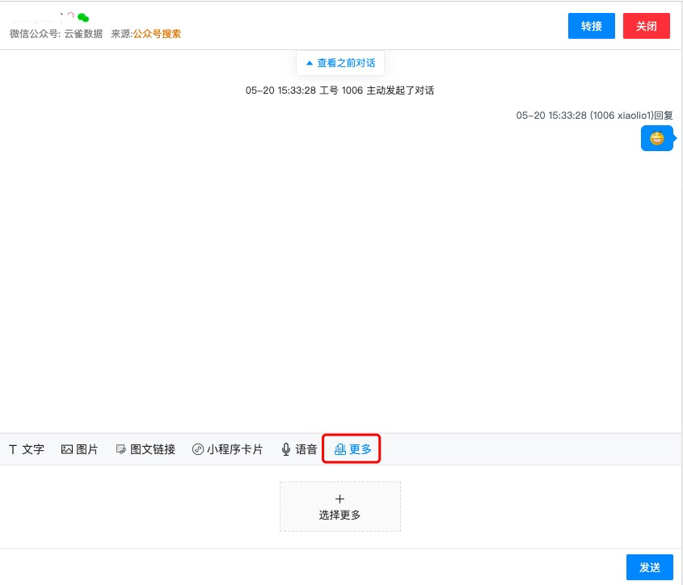This screenshot has height=585, width=683.
Task: Select the 文字 text message tool
Action: 27,449
